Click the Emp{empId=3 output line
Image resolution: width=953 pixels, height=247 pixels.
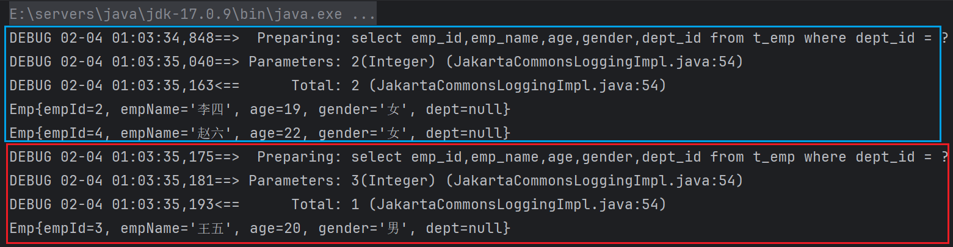(x=259, y=228)
